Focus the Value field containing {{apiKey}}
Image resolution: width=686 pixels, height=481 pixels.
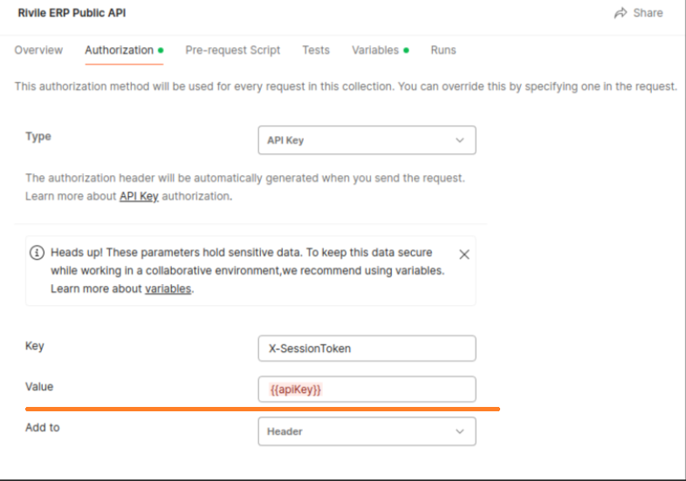pos(367,390)
